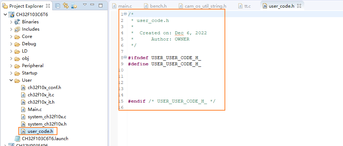Click the Binaries icon

(17, 22)
